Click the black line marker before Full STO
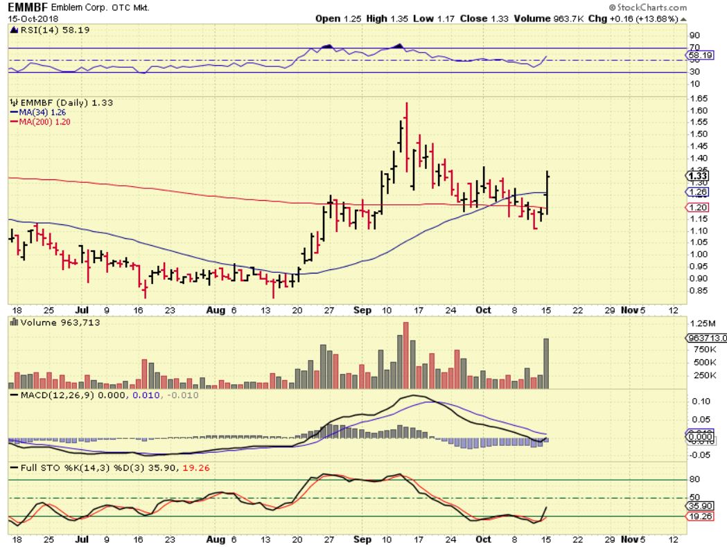This screenshot has height=547, width=727. click(15, 468)
